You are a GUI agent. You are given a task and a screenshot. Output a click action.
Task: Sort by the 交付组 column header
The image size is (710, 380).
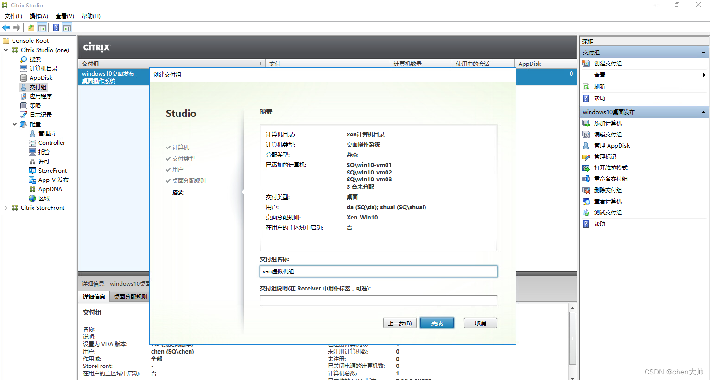pos(171,64)
